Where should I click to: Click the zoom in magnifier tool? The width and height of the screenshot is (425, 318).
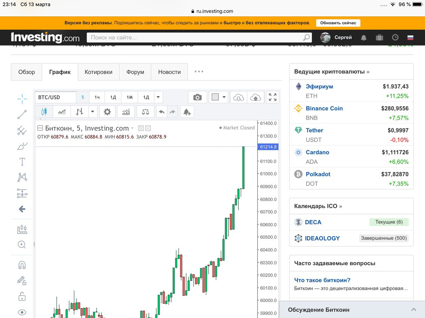[x=22, y=245]
